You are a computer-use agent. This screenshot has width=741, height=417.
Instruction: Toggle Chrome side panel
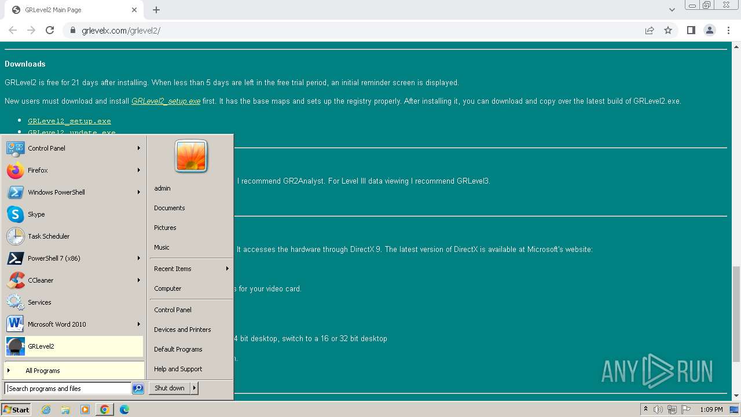(691, 30)
